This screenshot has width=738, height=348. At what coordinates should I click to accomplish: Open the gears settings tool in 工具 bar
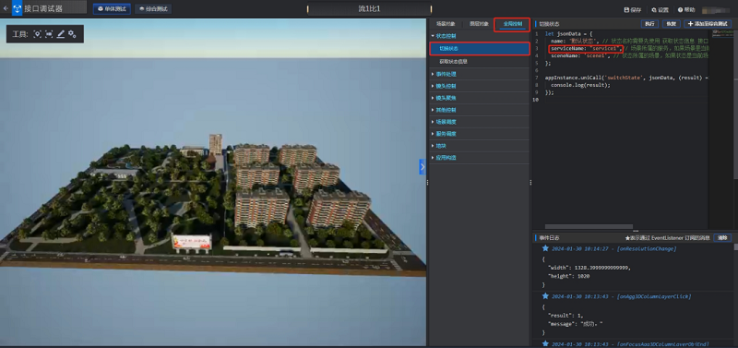pyautogui.click(x=72, y=34)
